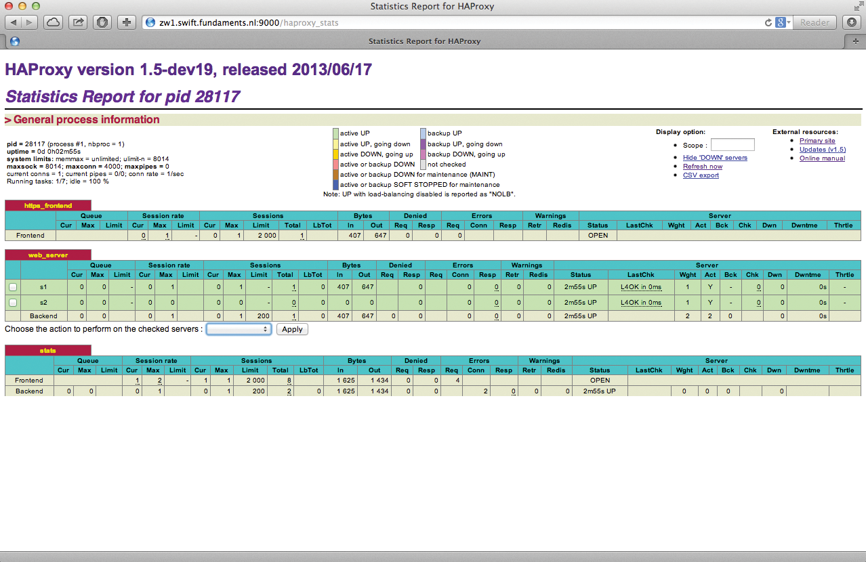Click the browser forward arrow
The image size is (866, 562).
click(30, 22)
